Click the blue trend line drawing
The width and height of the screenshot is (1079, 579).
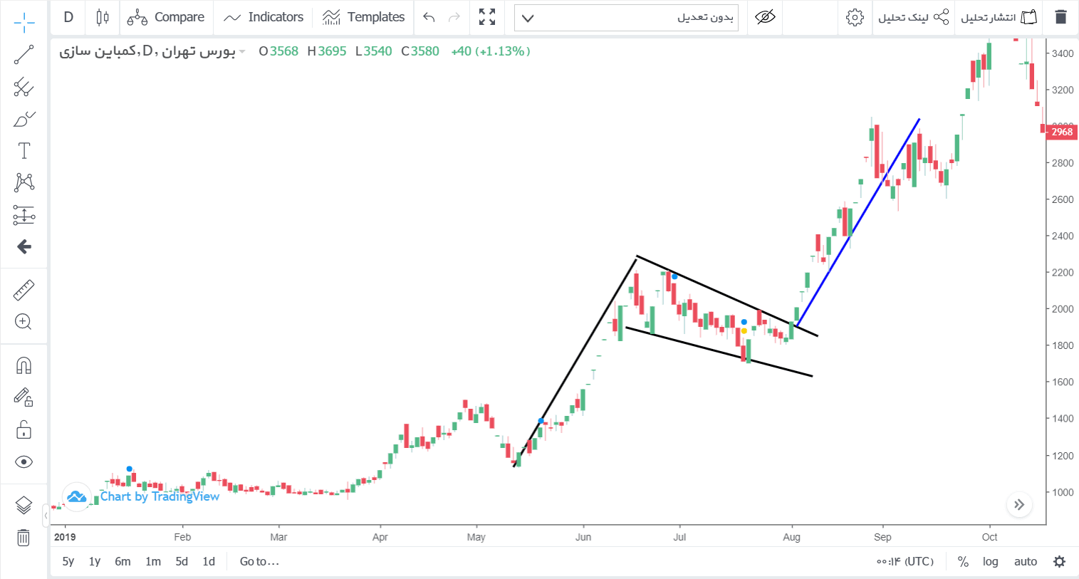click(x=858, y=222)
